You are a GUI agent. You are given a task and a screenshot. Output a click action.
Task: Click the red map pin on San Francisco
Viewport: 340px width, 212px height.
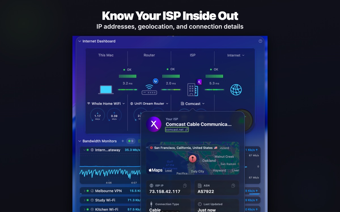click(193, 158)
